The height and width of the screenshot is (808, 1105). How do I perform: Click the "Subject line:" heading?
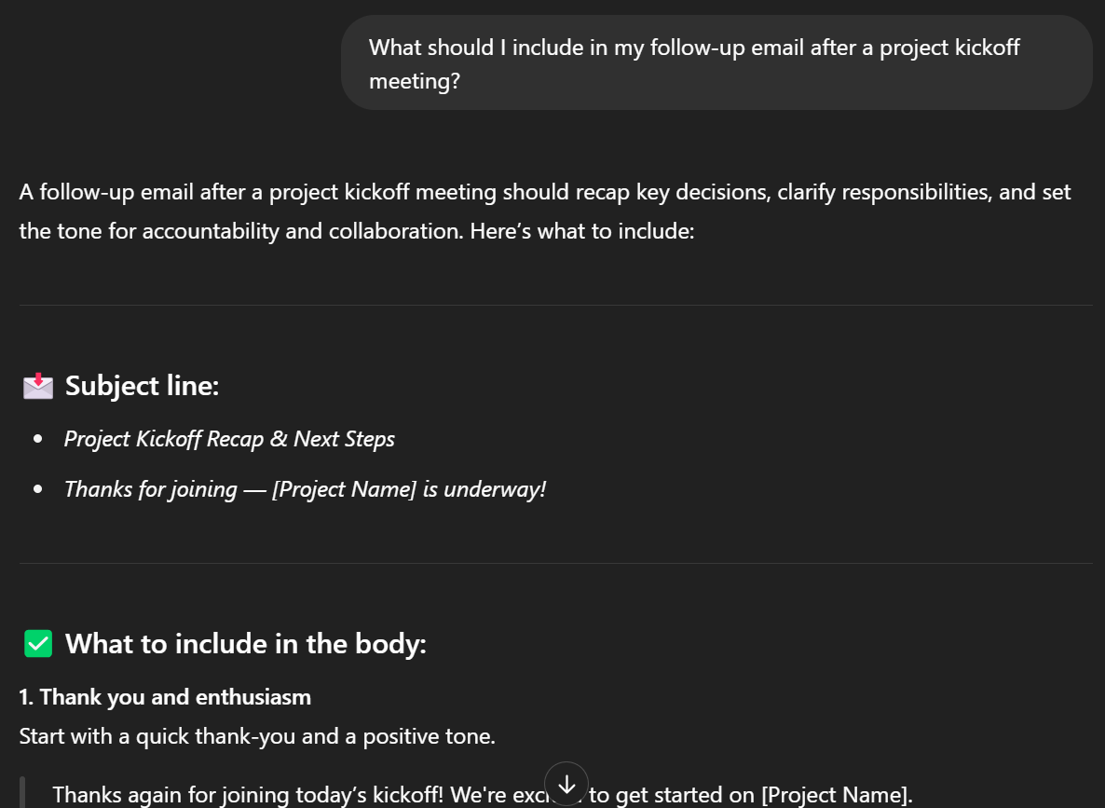point(142,386)
